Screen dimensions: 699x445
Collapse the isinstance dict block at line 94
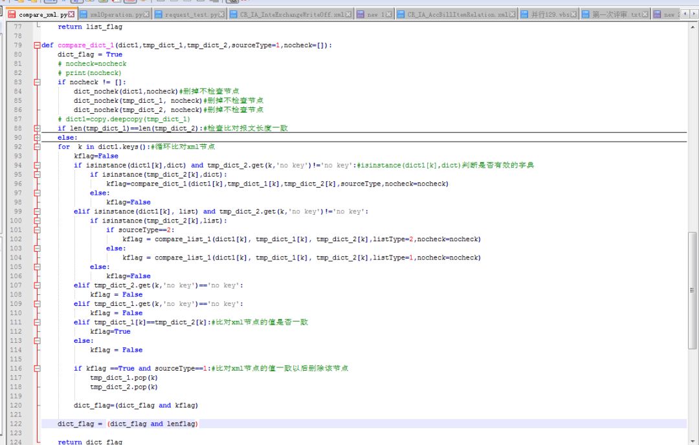37,166
